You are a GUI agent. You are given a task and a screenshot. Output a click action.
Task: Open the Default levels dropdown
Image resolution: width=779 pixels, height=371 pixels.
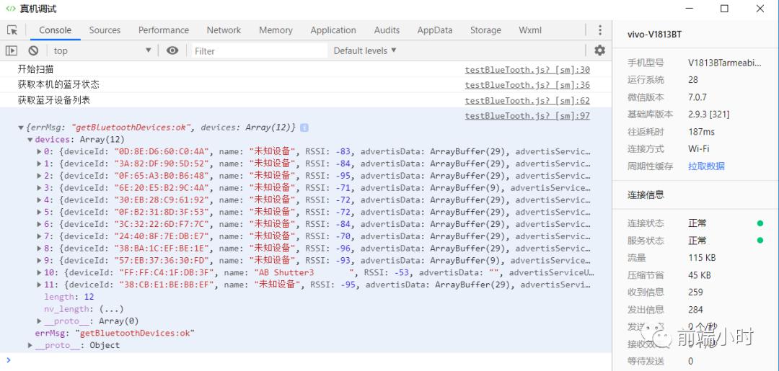coord(365,50)
